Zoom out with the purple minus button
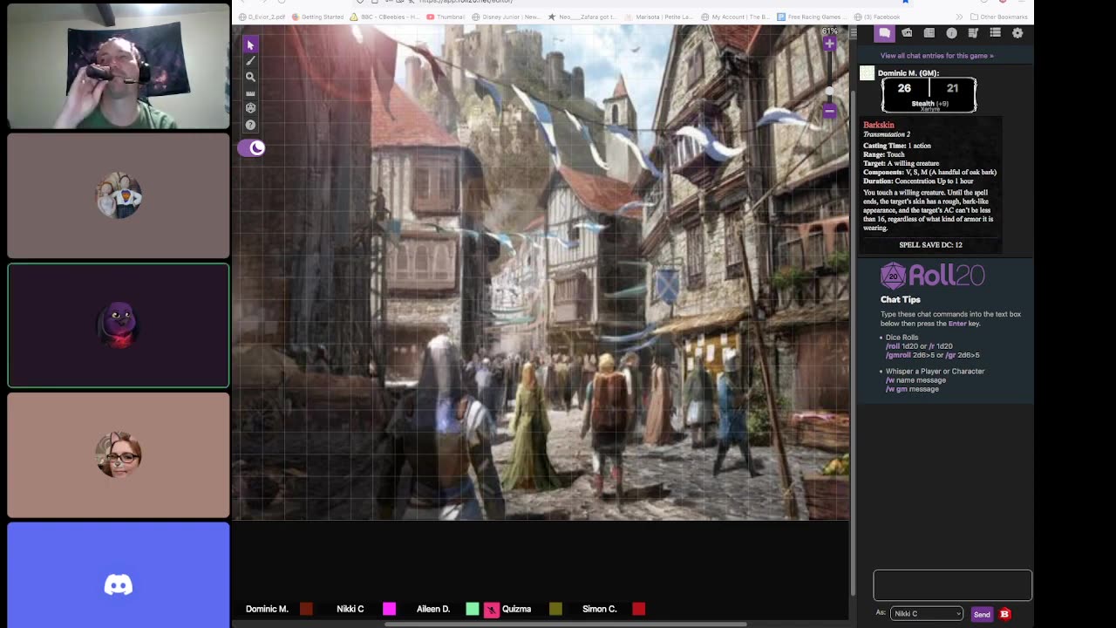Viewport: 1116px width, 628px height. pyautogui.click(x=829, y=111)
